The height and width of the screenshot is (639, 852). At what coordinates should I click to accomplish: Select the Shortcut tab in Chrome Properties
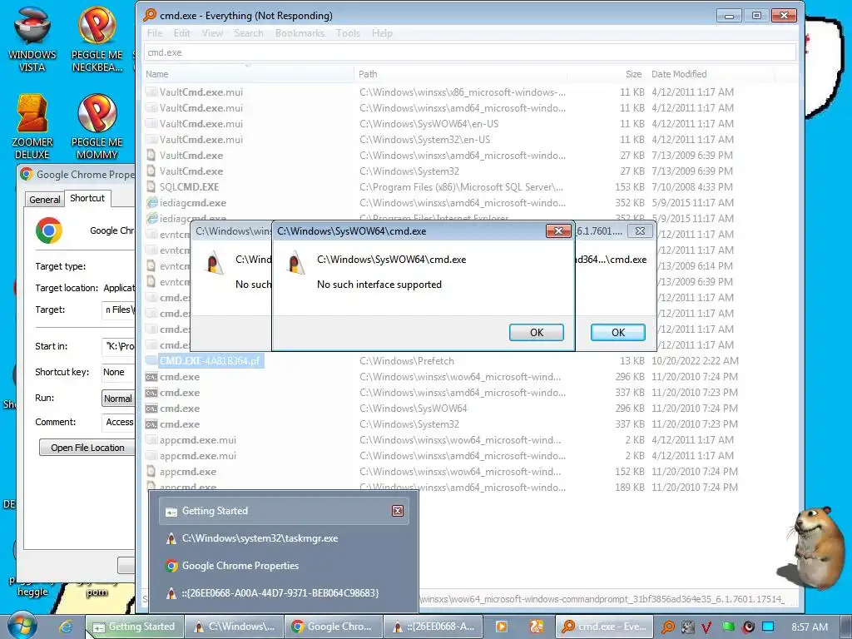pos(87,198)
